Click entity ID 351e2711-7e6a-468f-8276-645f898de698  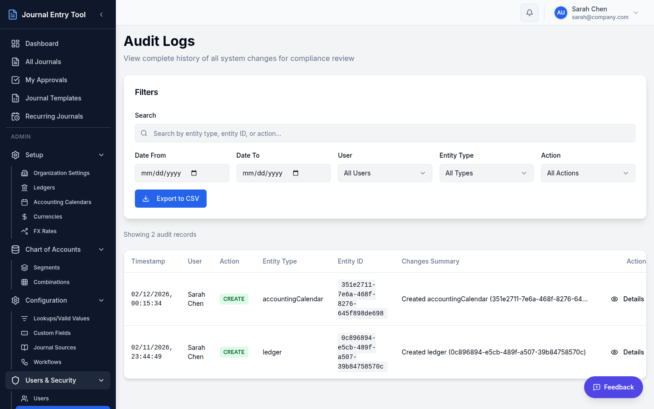tap(362, 299)
